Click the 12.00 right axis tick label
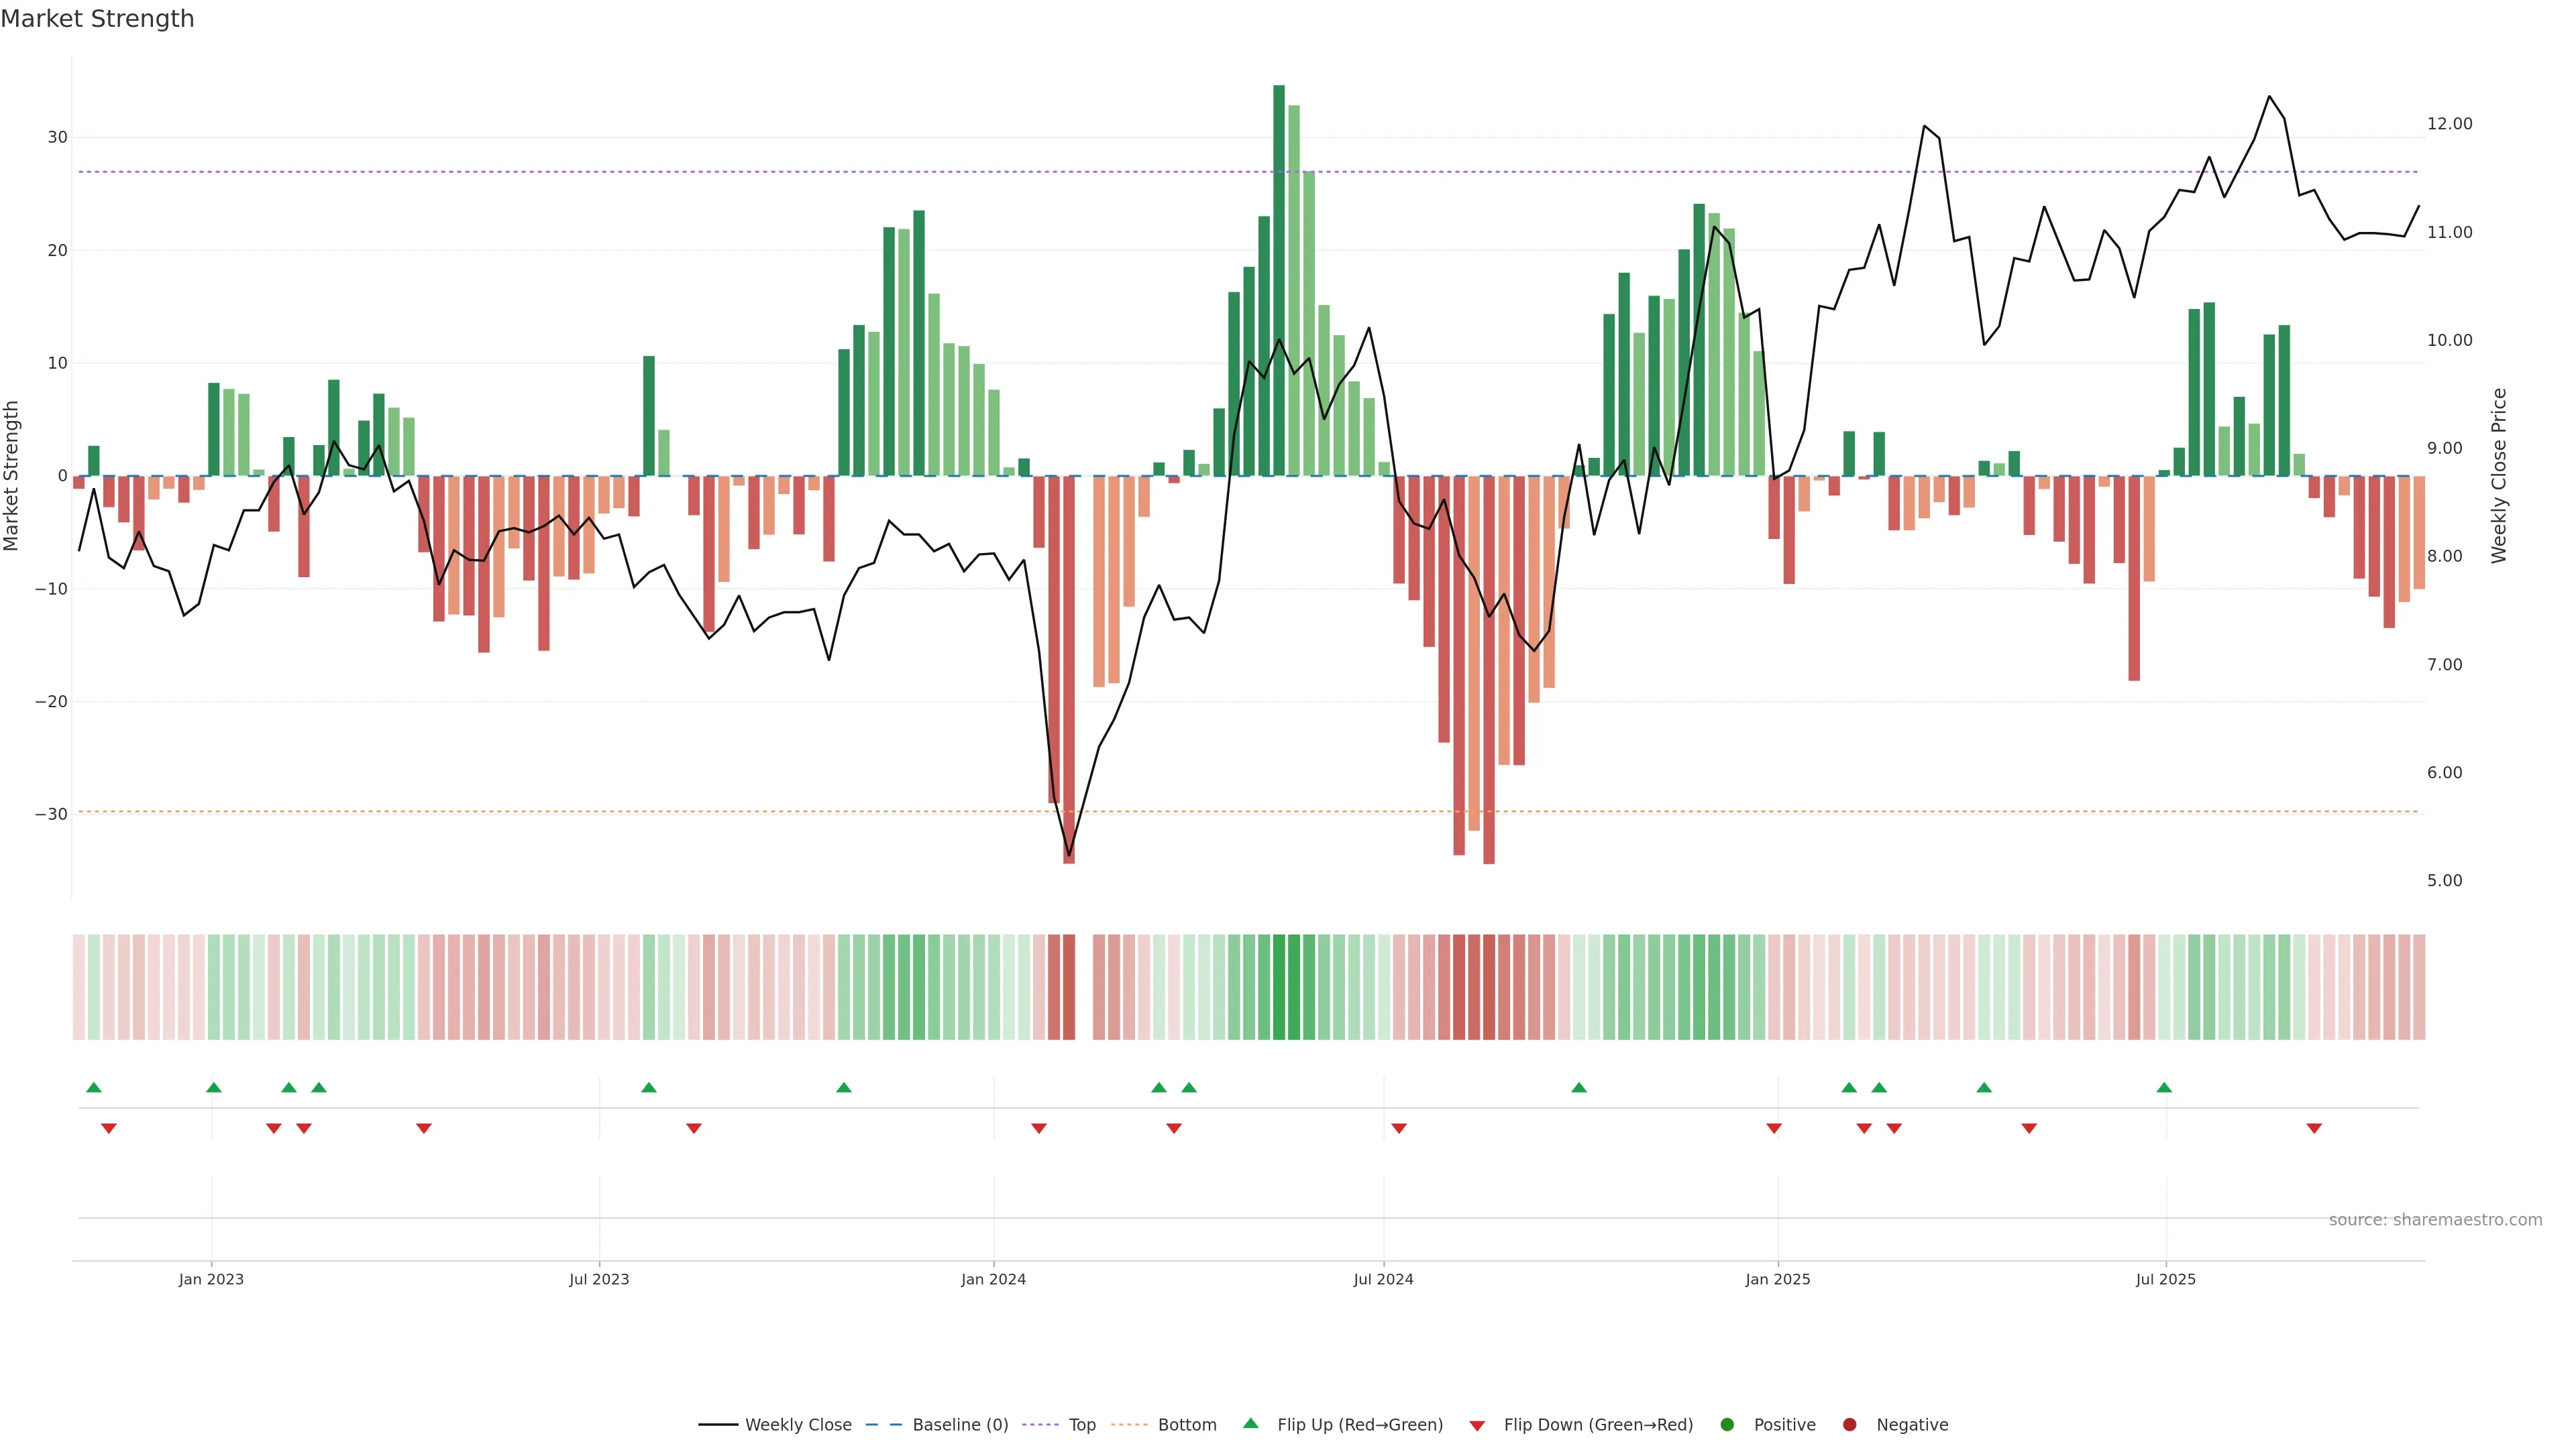 pyautogui.click(x=2449, y=124)
